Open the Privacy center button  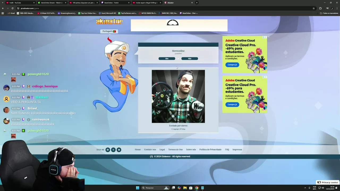pos(328,183)
